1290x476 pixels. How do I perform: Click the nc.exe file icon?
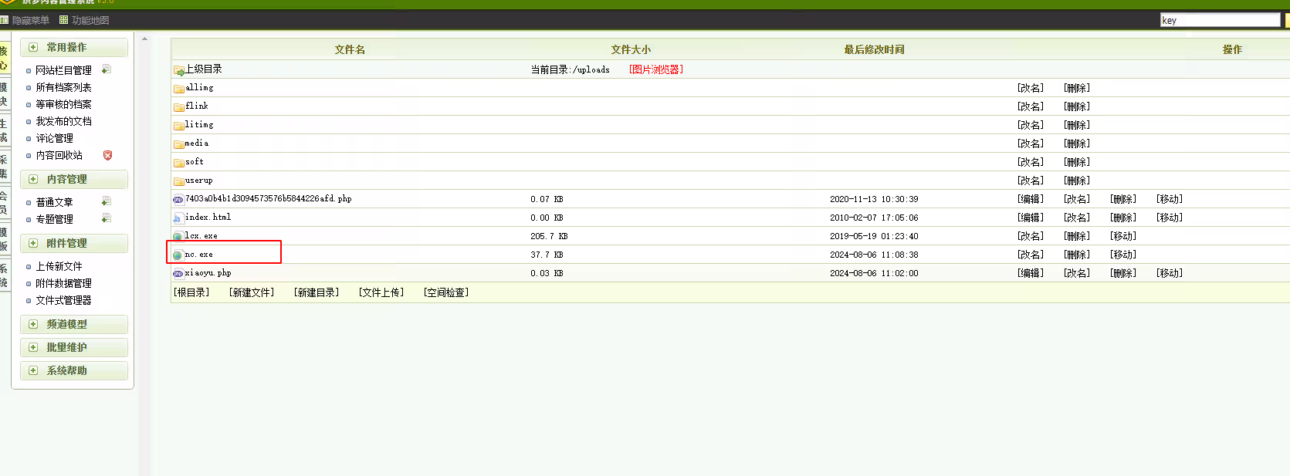(178, 255)
